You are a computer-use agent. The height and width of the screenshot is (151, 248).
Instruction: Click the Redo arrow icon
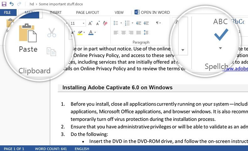[x=19, y=4]
